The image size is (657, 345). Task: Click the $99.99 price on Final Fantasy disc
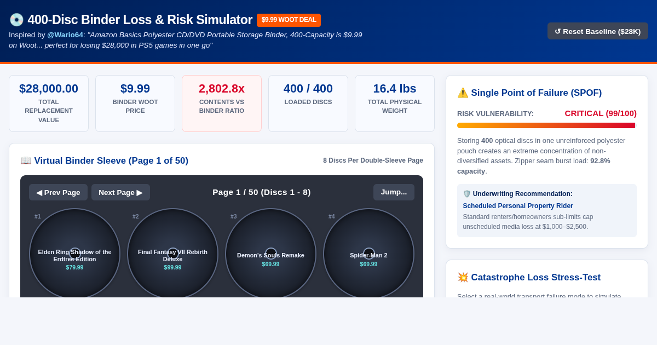pos(172,267)
